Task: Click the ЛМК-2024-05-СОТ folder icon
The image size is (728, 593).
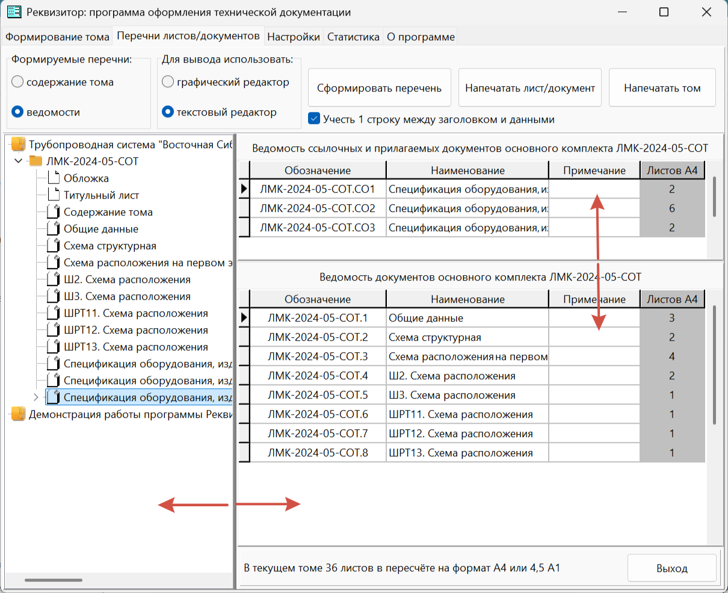Action: 36,161
